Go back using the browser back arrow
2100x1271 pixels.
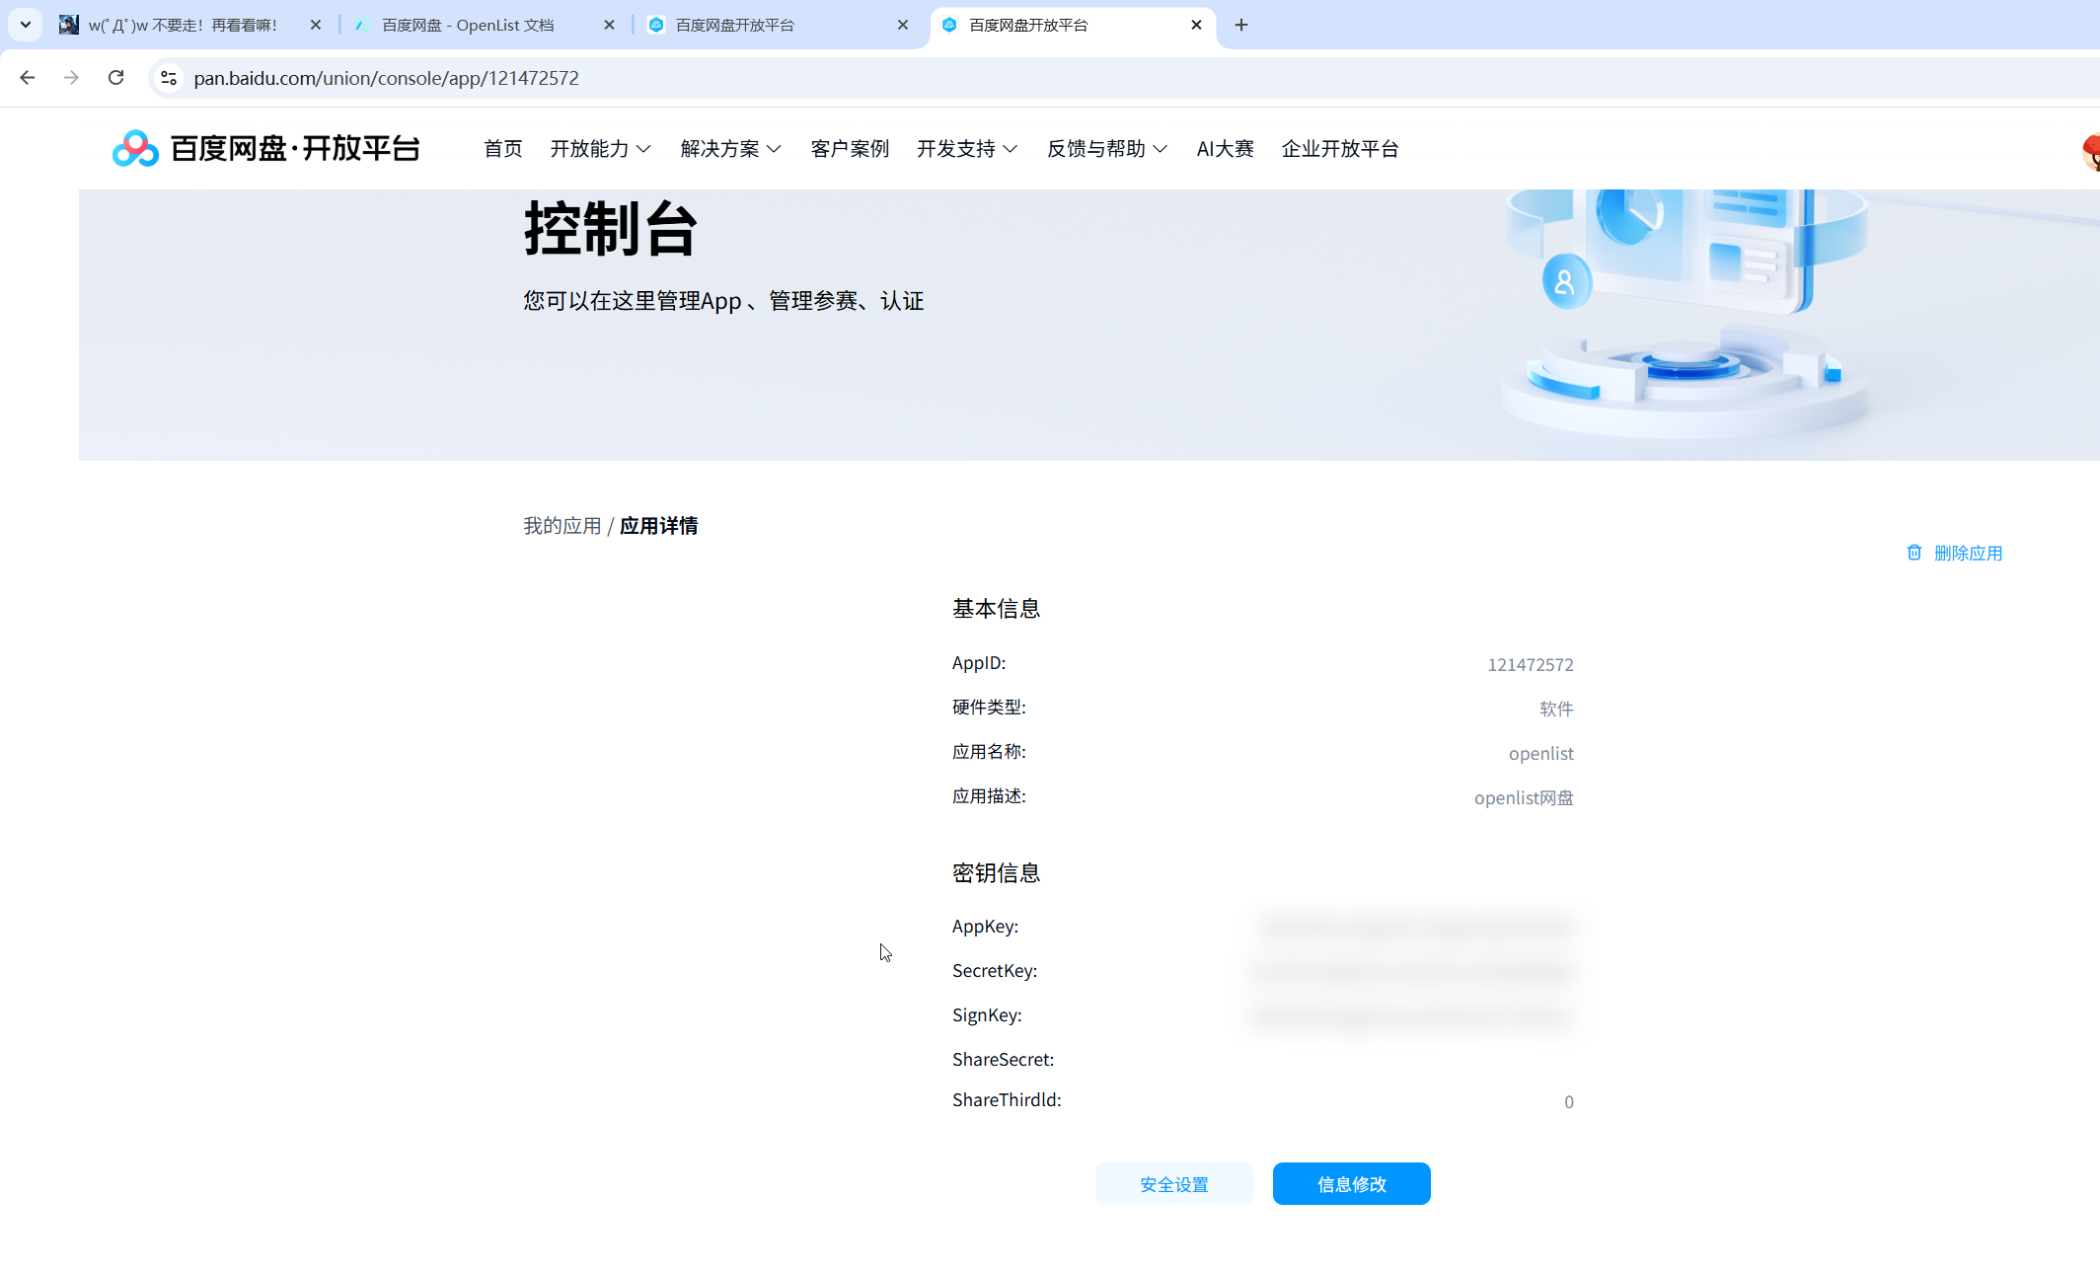coord(28,78)
